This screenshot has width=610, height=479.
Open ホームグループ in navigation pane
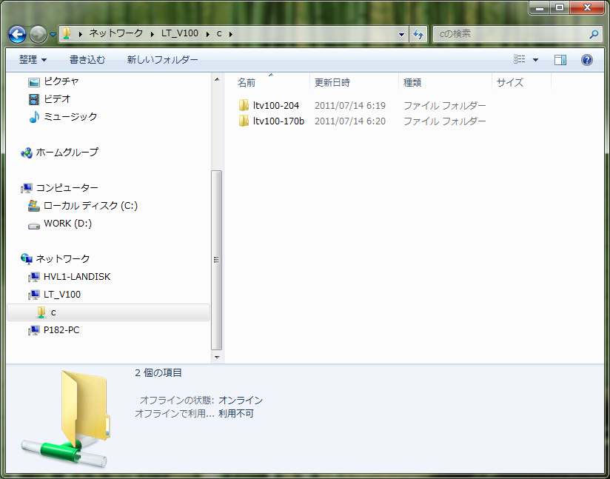[x=67, y=152]
